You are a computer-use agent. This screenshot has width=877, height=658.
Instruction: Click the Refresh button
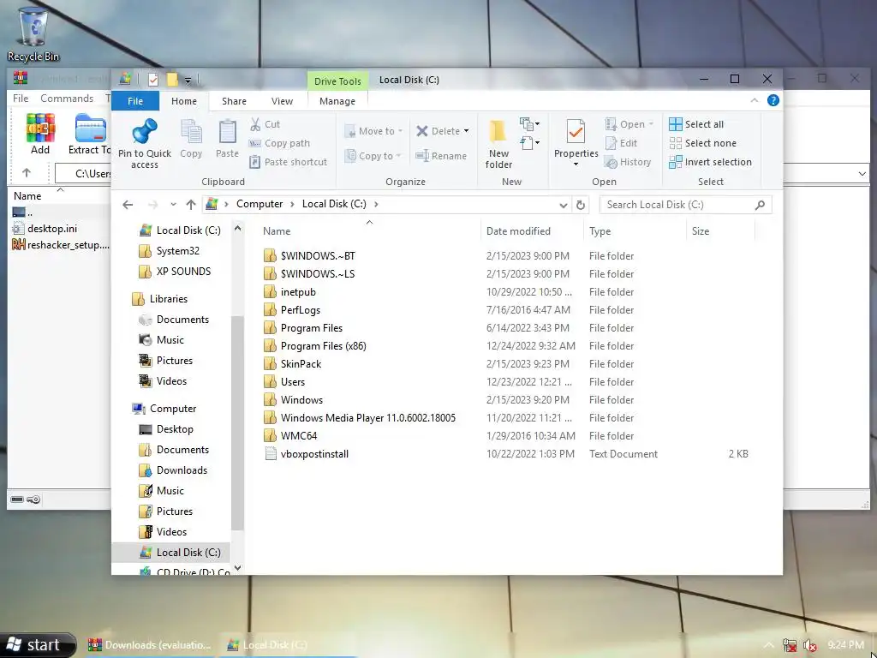pyautogui.click(x=581, y=206)
